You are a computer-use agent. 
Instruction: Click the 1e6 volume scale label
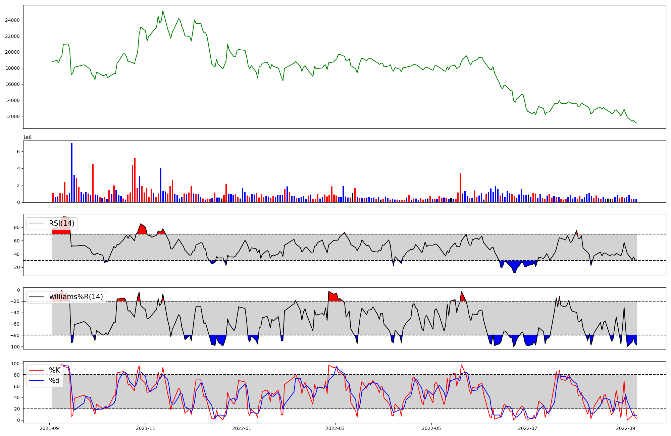click(27, 138)
